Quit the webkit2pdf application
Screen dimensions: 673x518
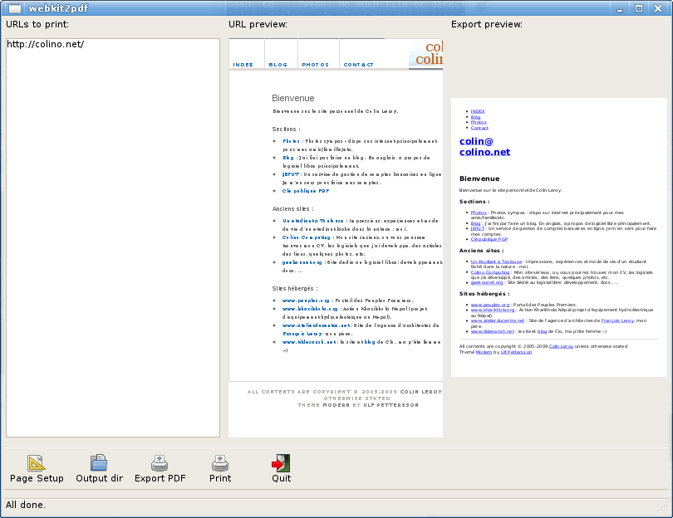[281, 469]
